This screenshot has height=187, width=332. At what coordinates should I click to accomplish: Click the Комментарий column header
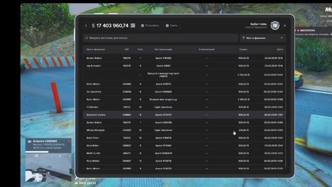[x=206, y=49]
